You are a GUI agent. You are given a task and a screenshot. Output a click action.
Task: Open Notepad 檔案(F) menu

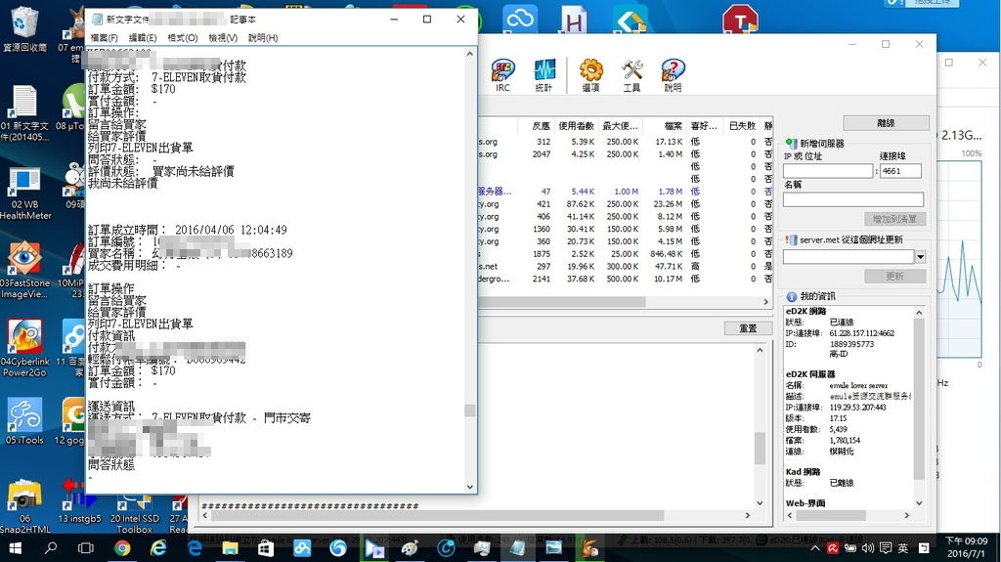(104, 38)
